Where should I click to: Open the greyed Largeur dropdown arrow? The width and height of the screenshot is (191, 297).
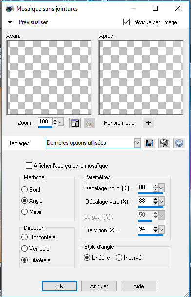[x=161, y=215]
